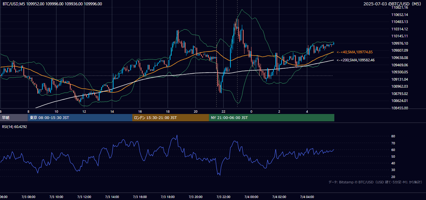Click hour label 20 under price chart
Viewport: 426px width, 200px height.
point(196,111)
